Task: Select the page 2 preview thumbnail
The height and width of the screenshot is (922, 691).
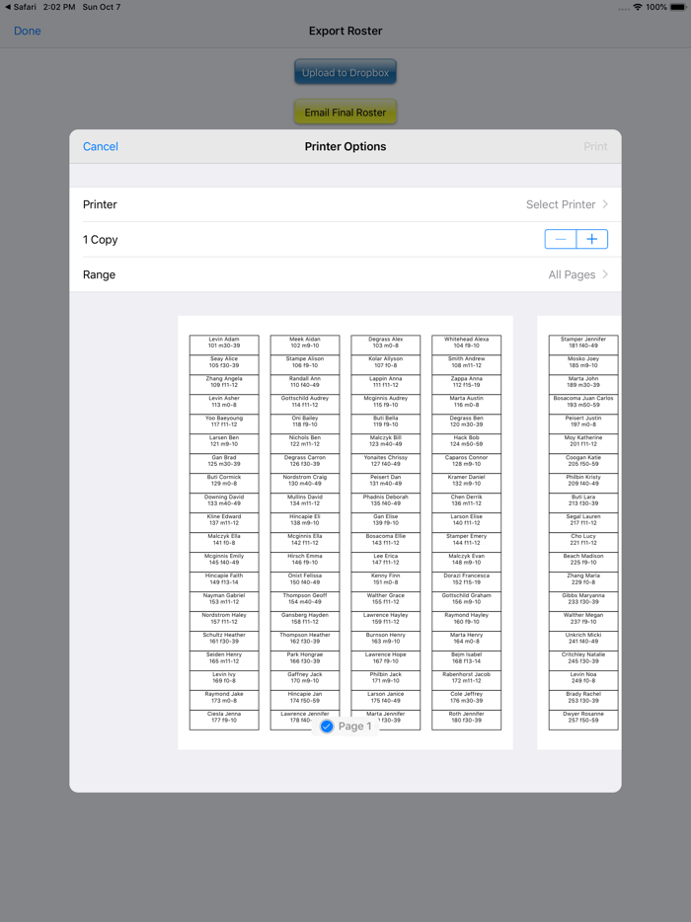Action: click(x=579, y=533)
